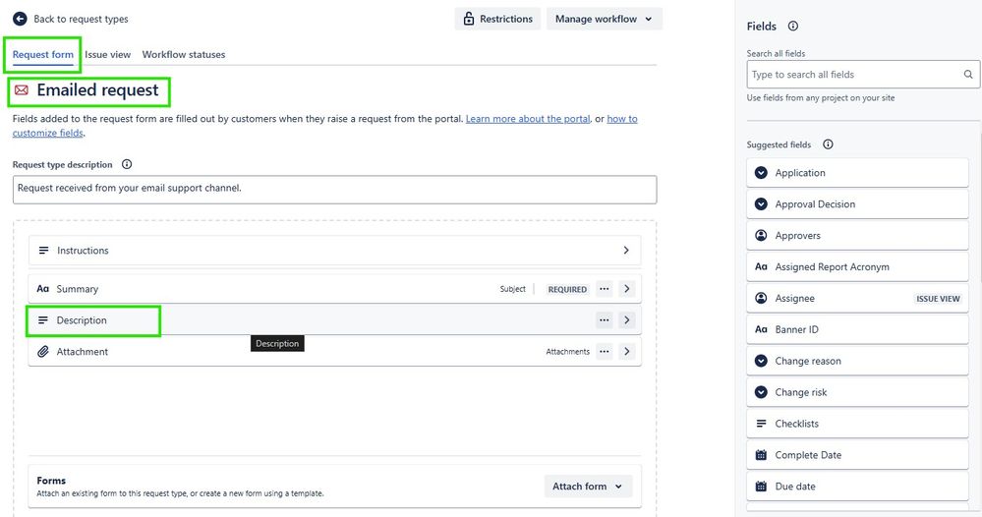The image size is (982, 517).
Task: Click the Instructions label
Action: click(x=83, y=251)
